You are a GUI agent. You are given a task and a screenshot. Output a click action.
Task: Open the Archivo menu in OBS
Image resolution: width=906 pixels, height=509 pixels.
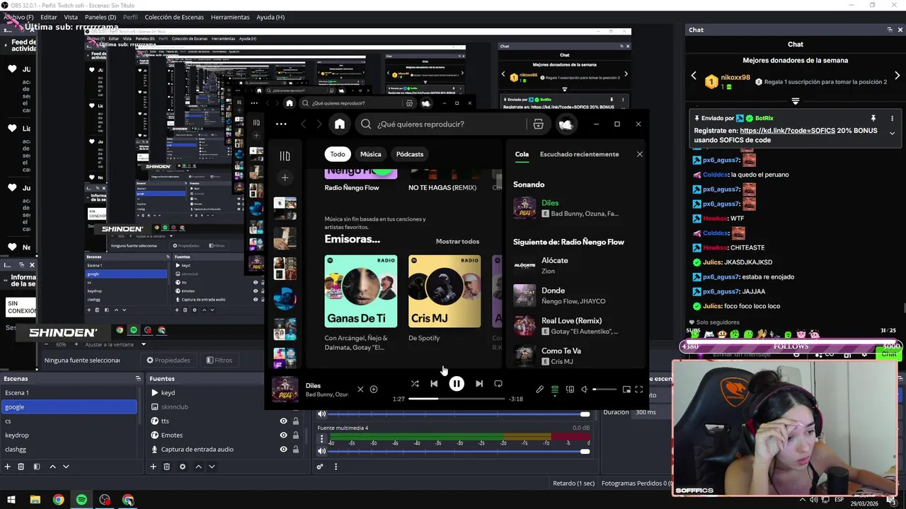point(18,17)
